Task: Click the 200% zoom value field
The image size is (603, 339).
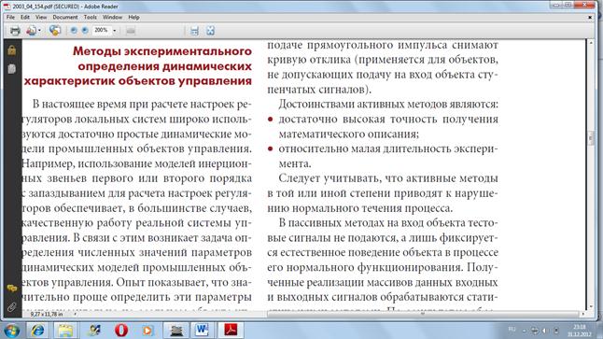Action: click(102, 31)
